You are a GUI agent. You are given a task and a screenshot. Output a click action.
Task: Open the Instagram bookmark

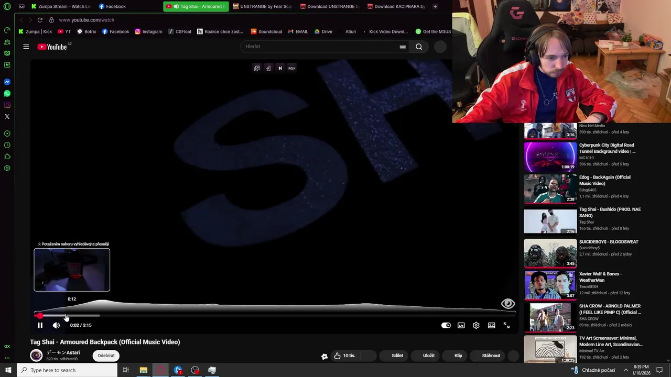148,31
